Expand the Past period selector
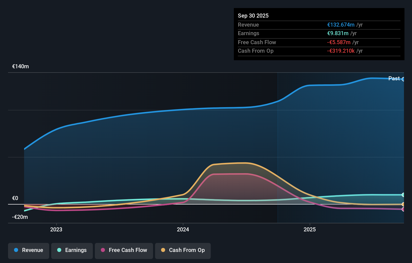 [394, 79]
